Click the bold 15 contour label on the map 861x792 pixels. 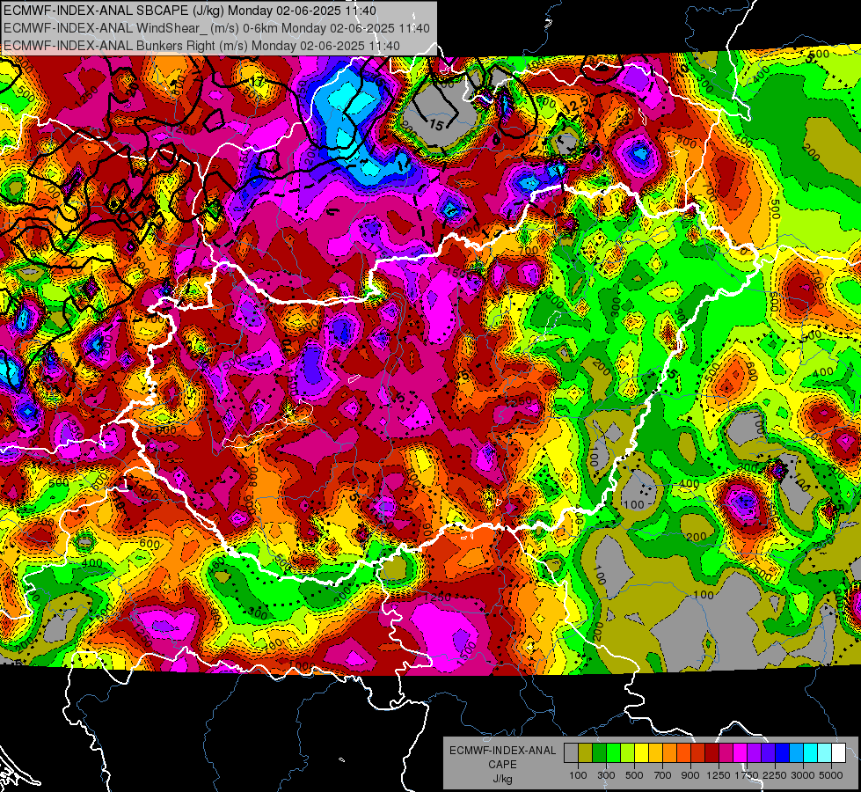coord(436,125)
